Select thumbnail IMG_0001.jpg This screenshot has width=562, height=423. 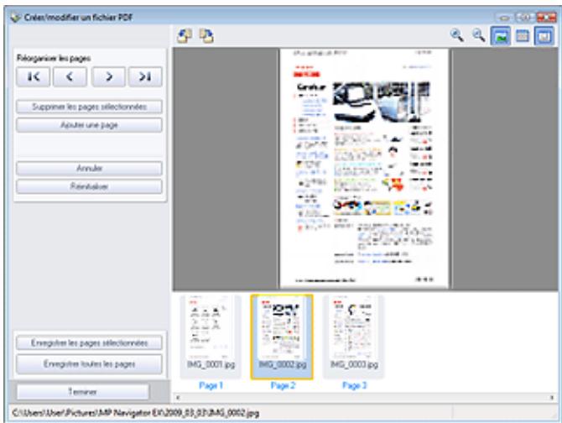pyautogui.click(x=211, y=337)
